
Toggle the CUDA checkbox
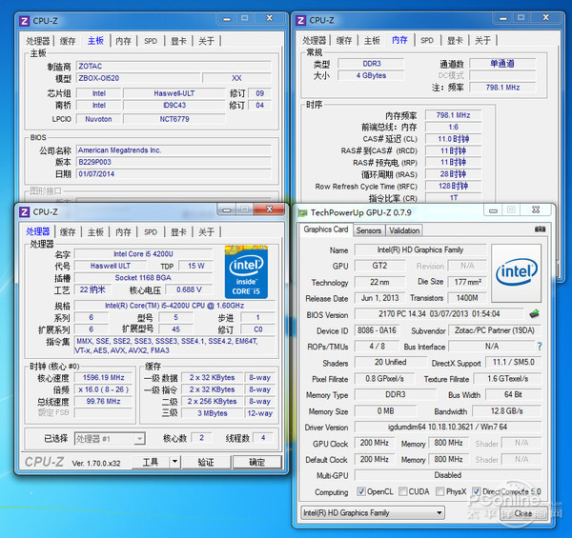point(400,492)
